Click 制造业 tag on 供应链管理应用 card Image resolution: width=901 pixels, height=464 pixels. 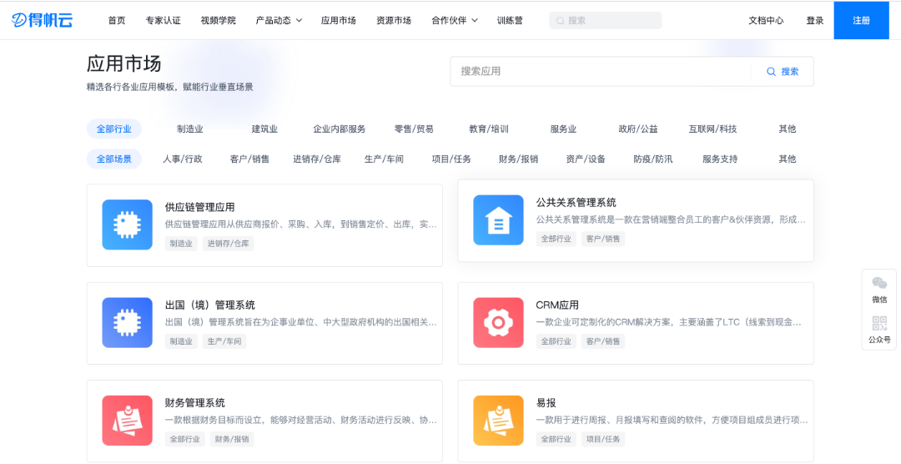tap(181, 243)
